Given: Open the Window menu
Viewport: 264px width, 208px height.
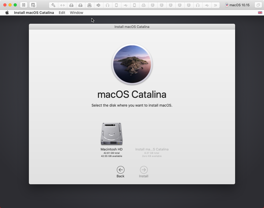Looking at the screenshot, I should click(76, 12).
